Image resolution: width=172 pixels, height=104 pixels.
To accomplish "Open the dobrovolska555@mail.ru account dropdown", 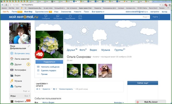I will (136, 12).
